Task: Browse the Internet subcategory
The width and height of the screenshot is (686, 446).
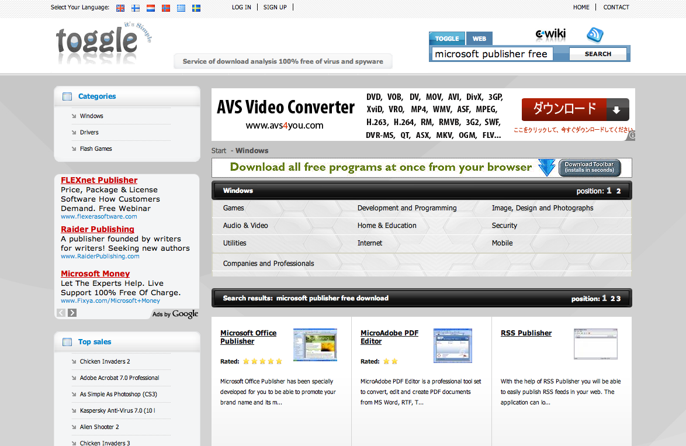Action: 370,243
